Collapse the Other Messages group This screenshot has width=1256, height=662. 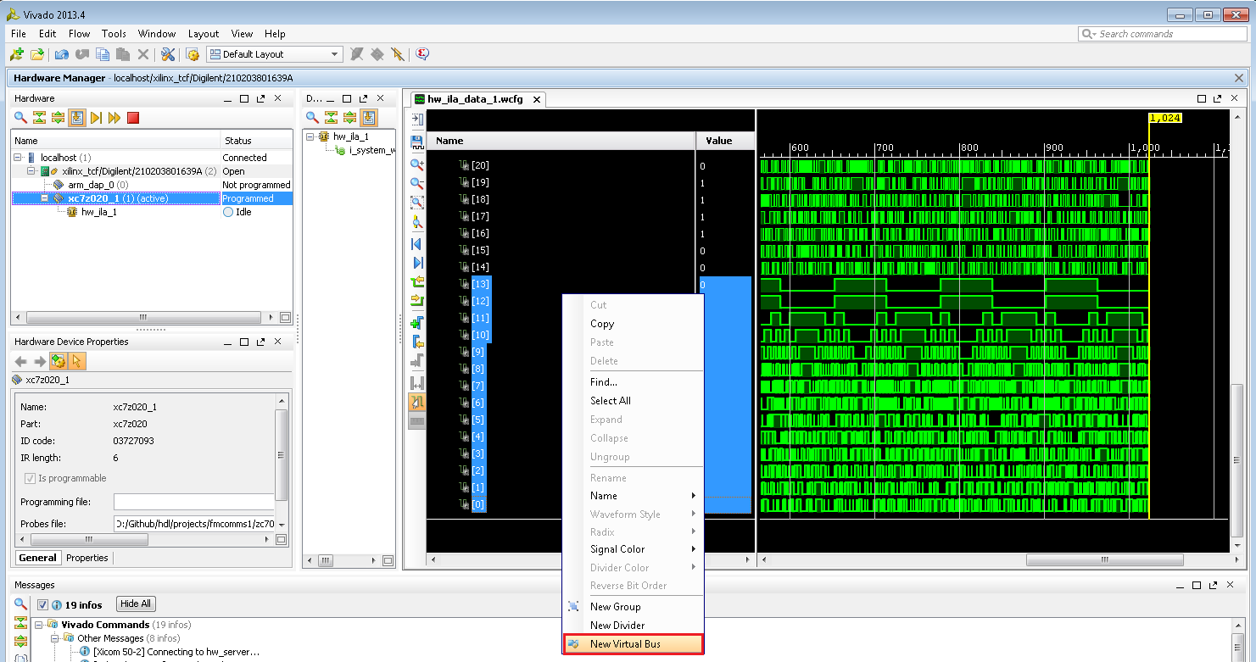pyautogui.click(x=54, y=638)
